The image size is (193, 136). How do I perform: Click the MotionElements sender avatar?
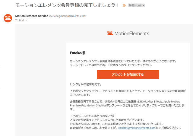tap(8, 18)
